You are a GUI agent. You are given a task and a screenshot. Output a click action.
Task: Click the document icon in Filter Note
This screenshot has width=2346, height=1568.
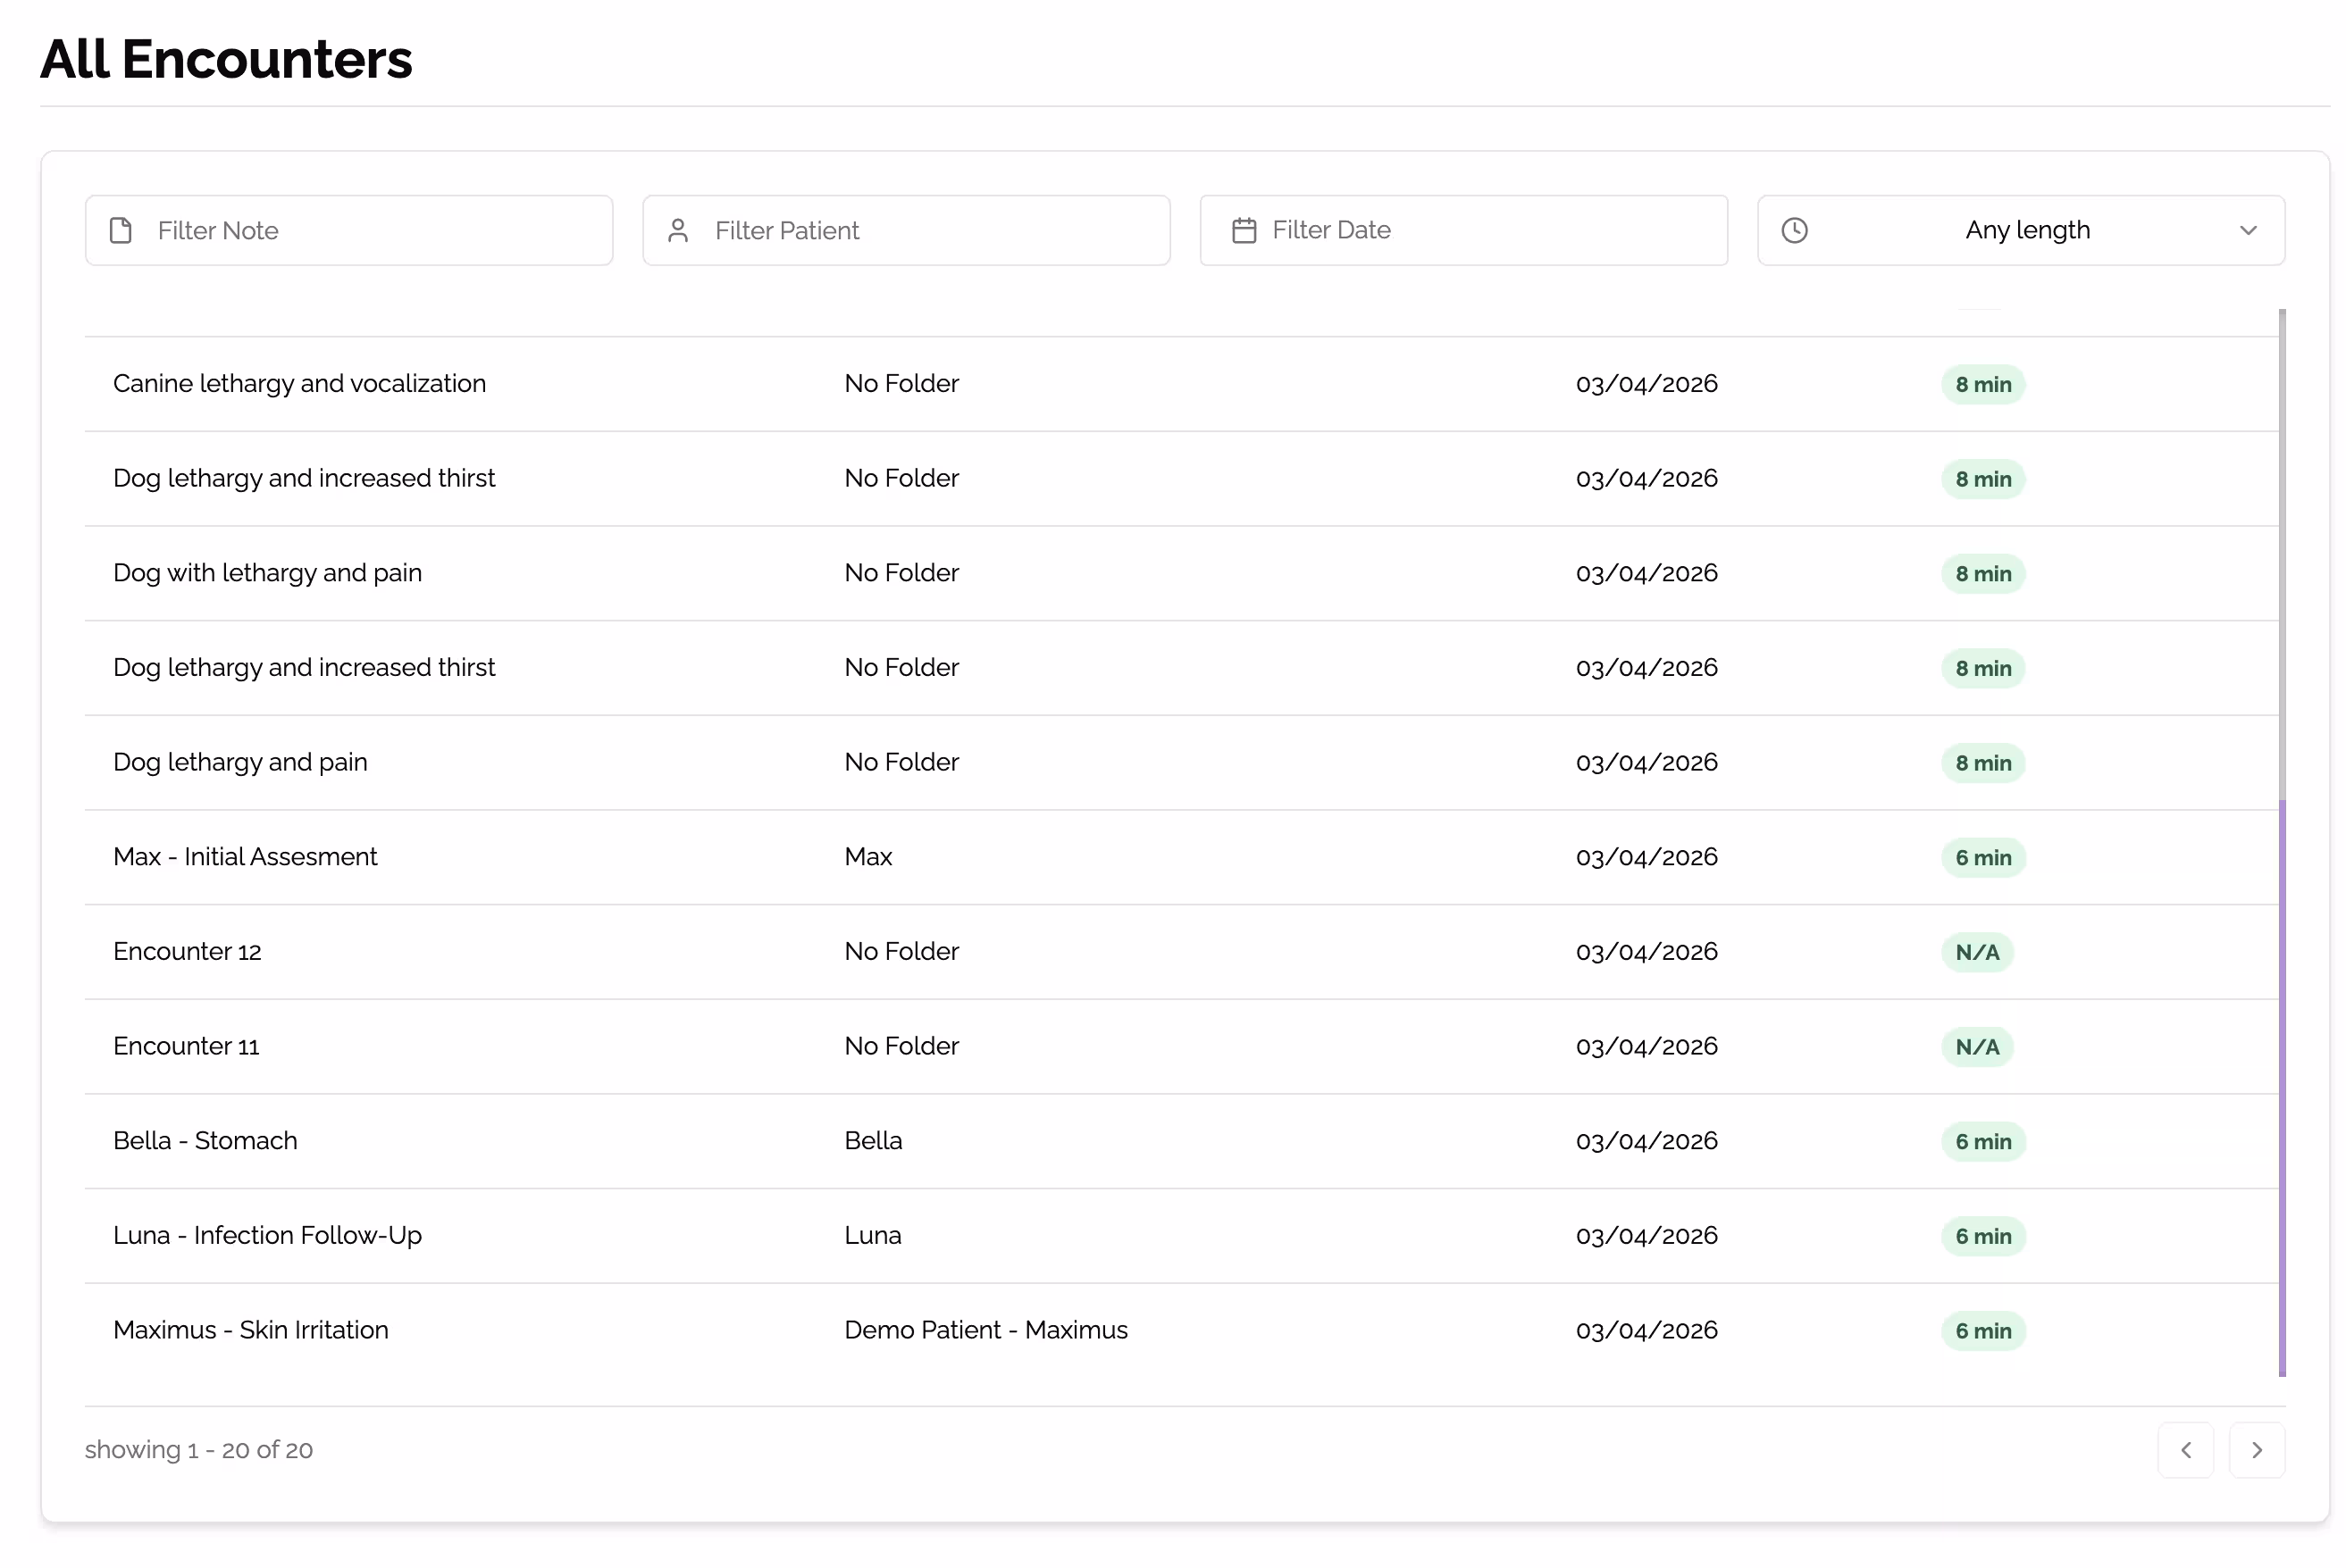point(121,230)
